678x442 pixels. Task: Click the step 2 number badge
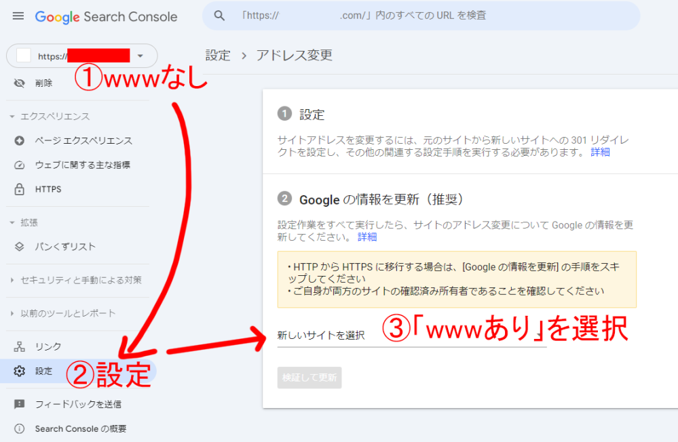coord(284,199)
